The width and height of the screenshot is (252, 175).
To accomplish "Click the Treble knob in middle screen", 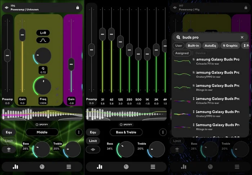I will 157,149.
